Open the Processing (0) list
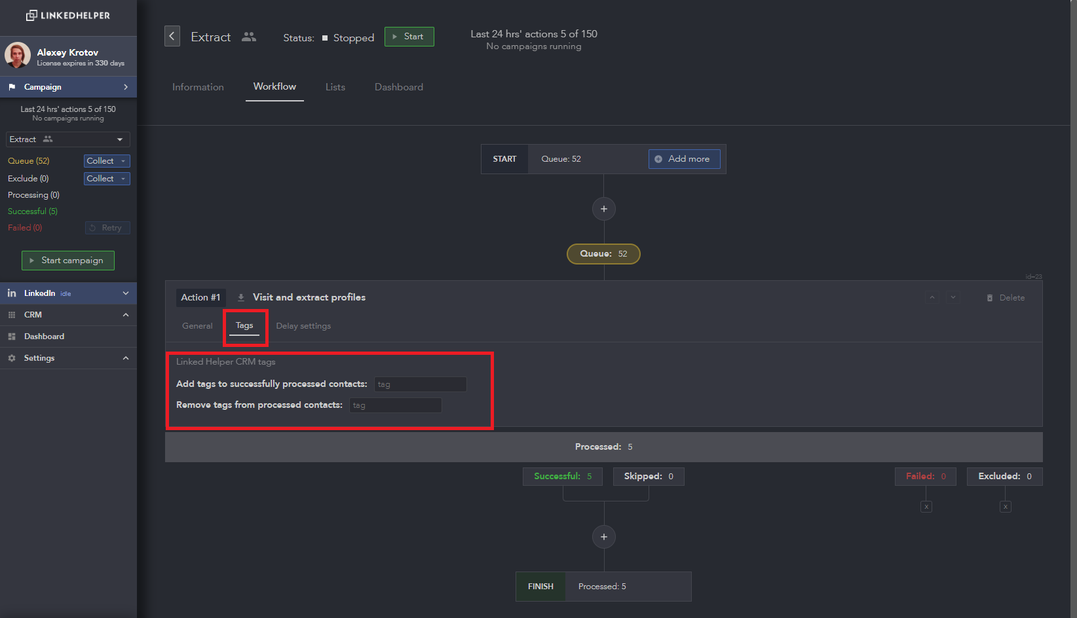The height and width of the screenshot is (618, 1077). (33, 195)
